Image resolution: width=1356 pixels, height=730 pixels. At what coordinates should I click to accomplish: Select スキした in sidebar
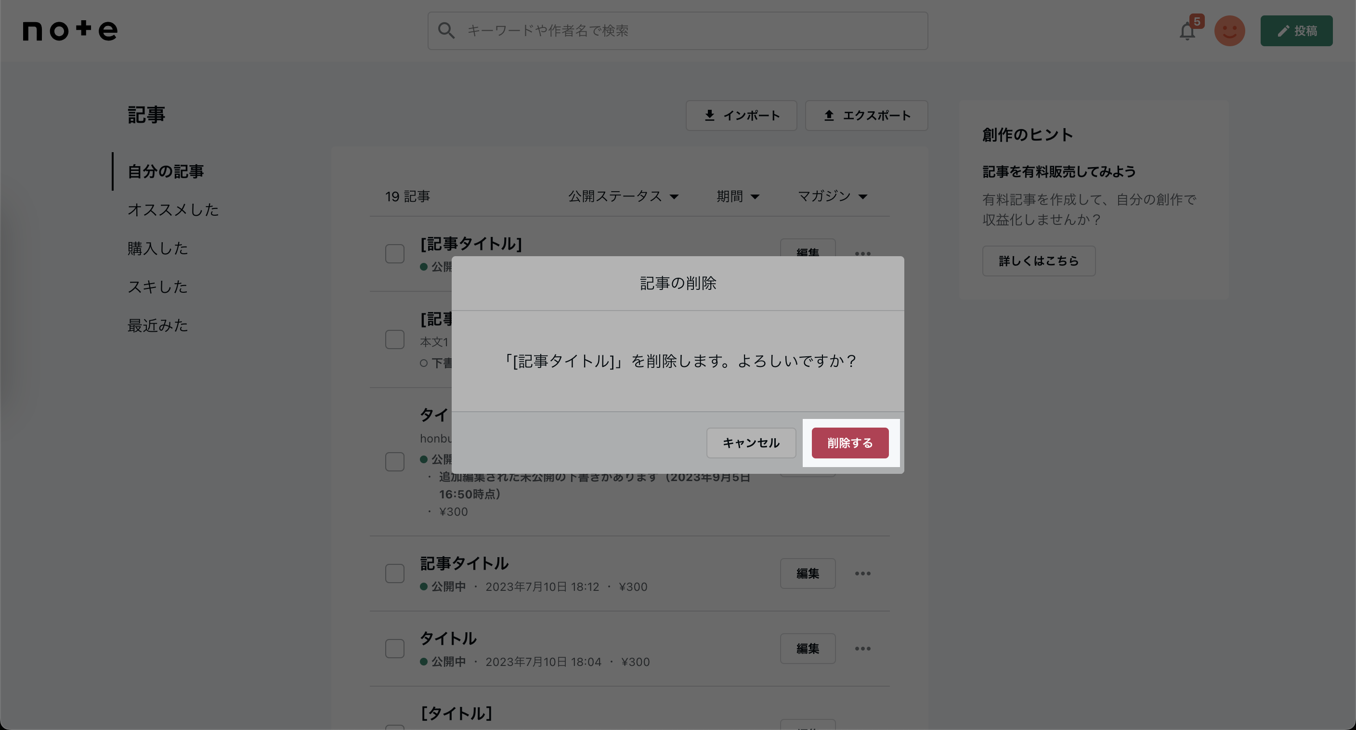coord(158,287)
